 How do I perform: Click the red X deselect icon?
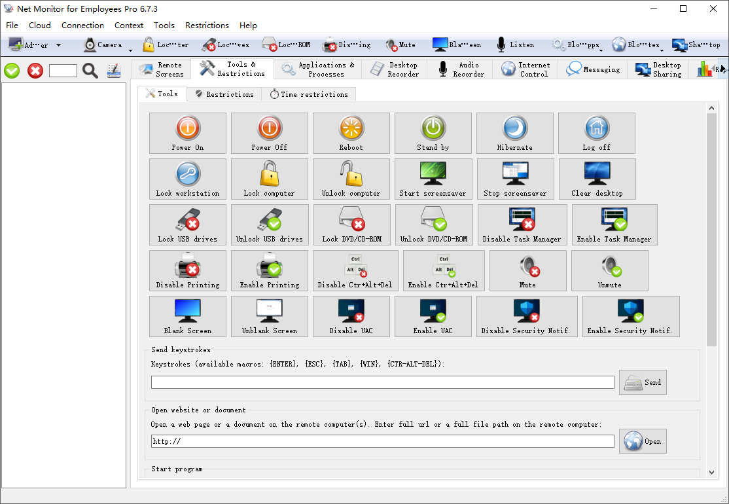tap(35, 71)
